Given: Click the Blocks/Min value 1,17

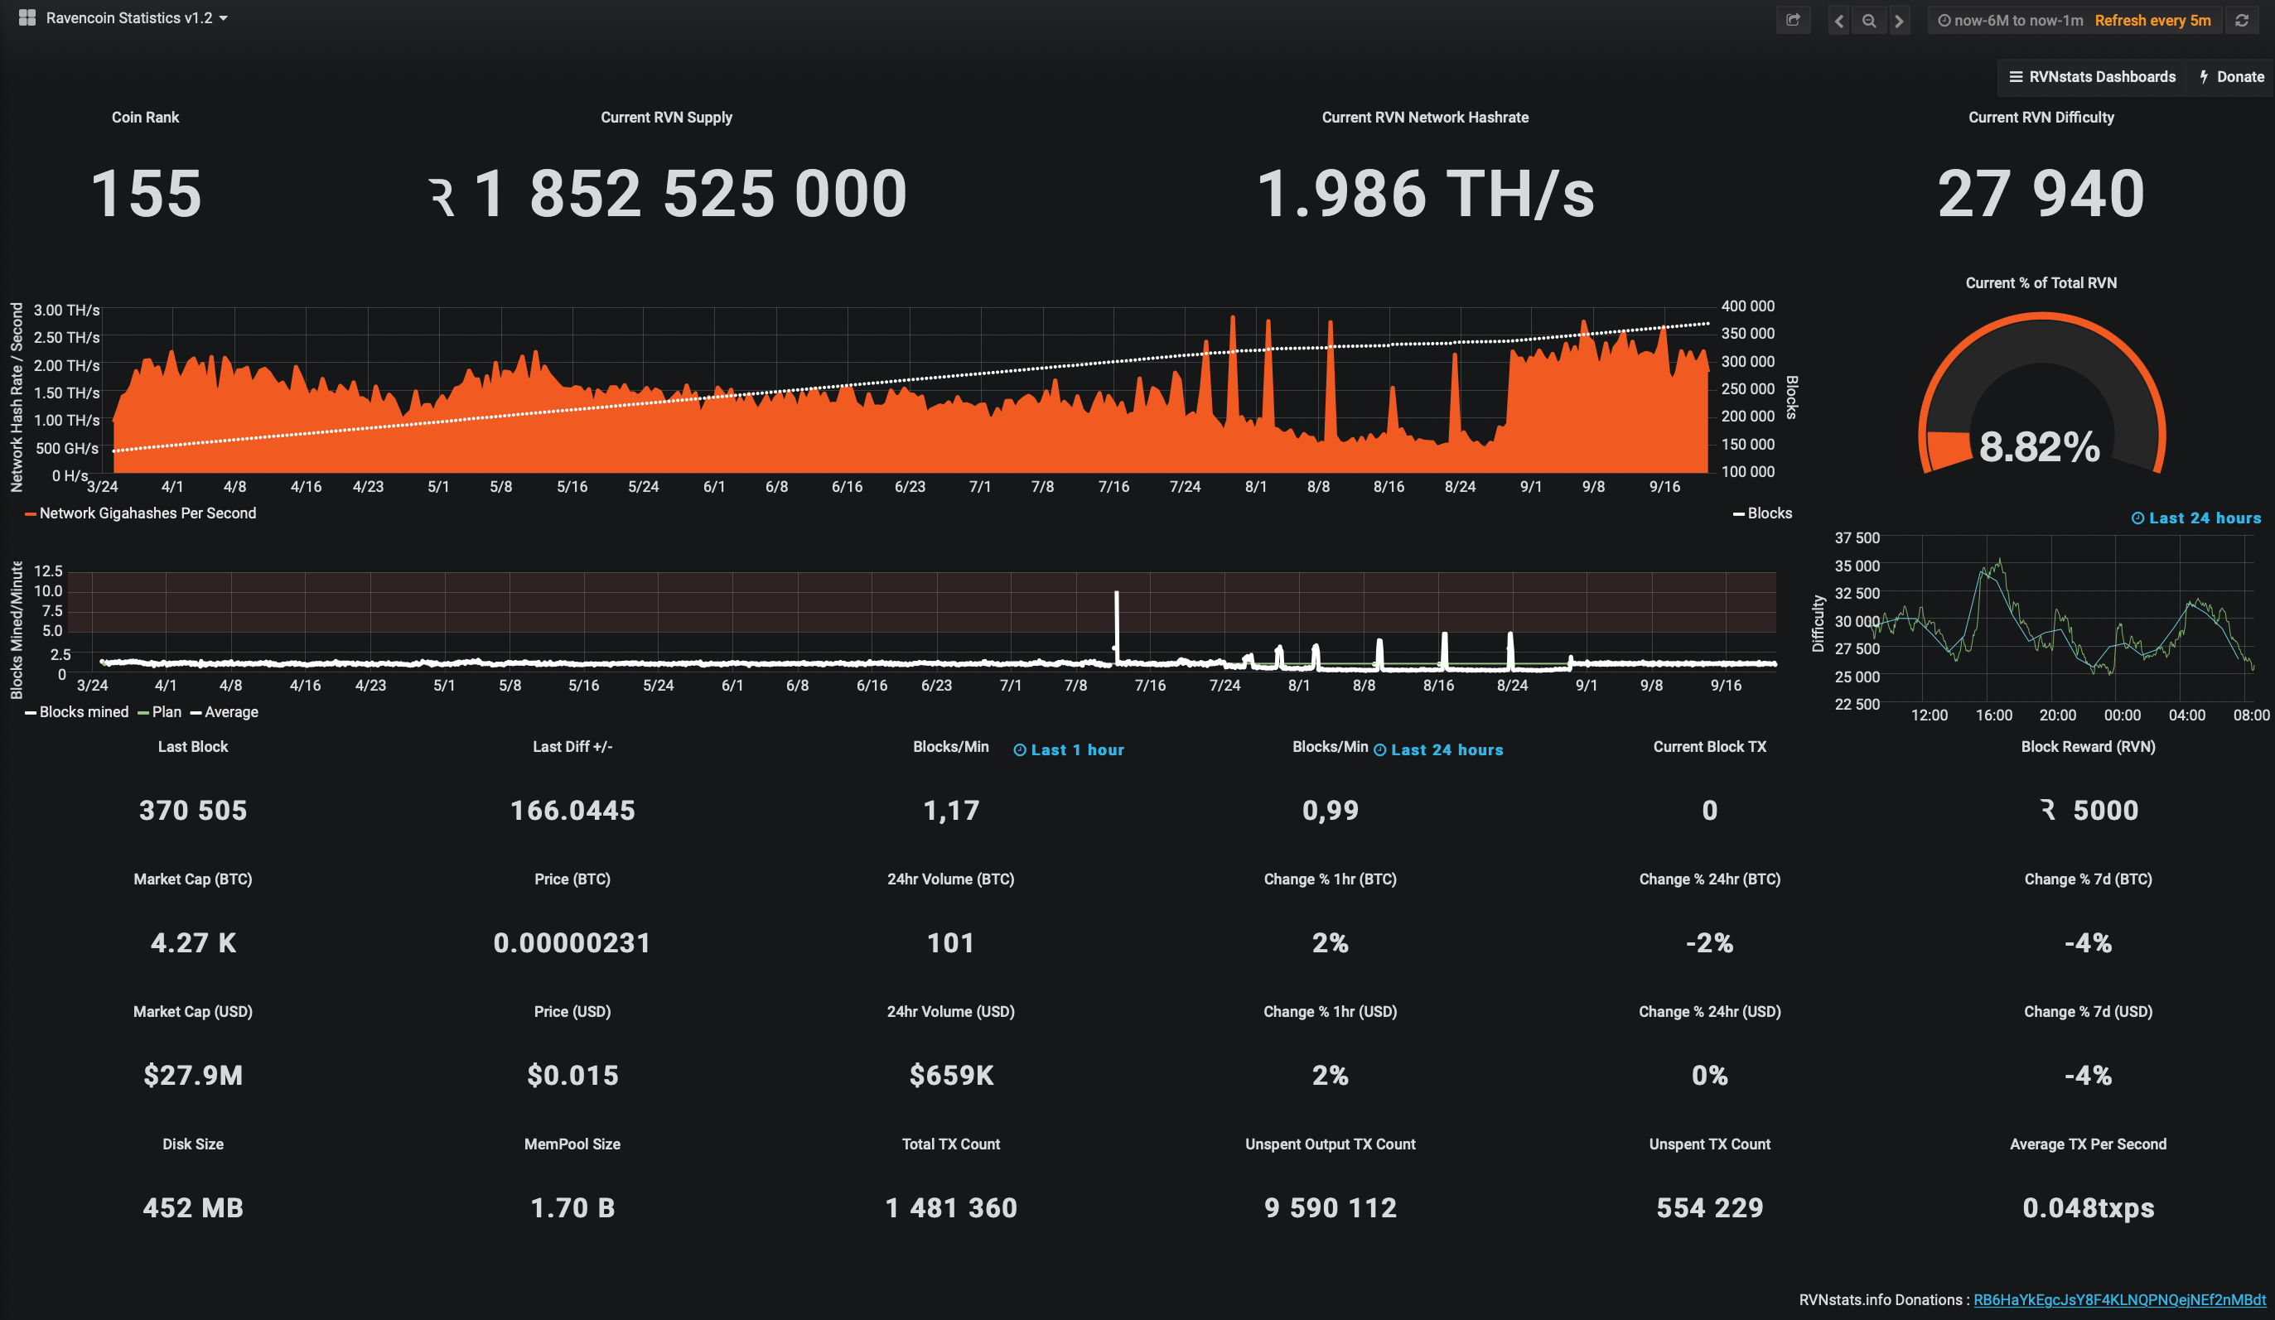Looking at the screenshot, I should pos(950,809).
